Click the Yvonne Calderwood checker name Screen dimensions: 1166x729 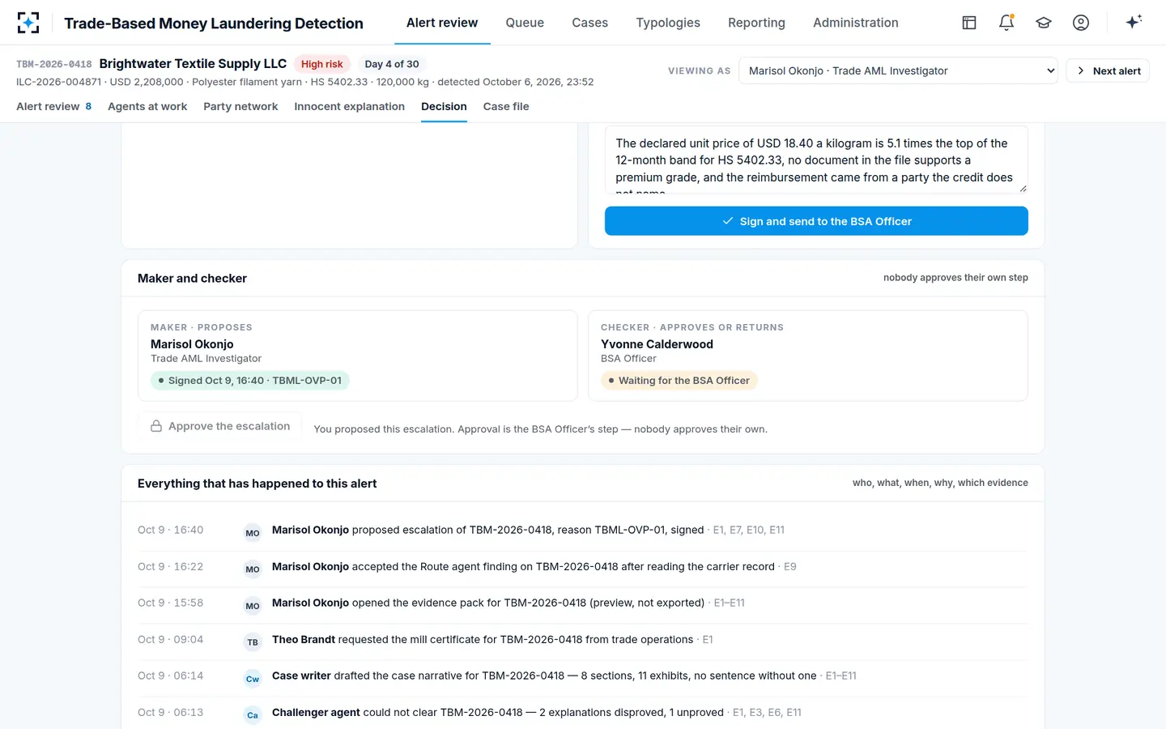(657, 344)
